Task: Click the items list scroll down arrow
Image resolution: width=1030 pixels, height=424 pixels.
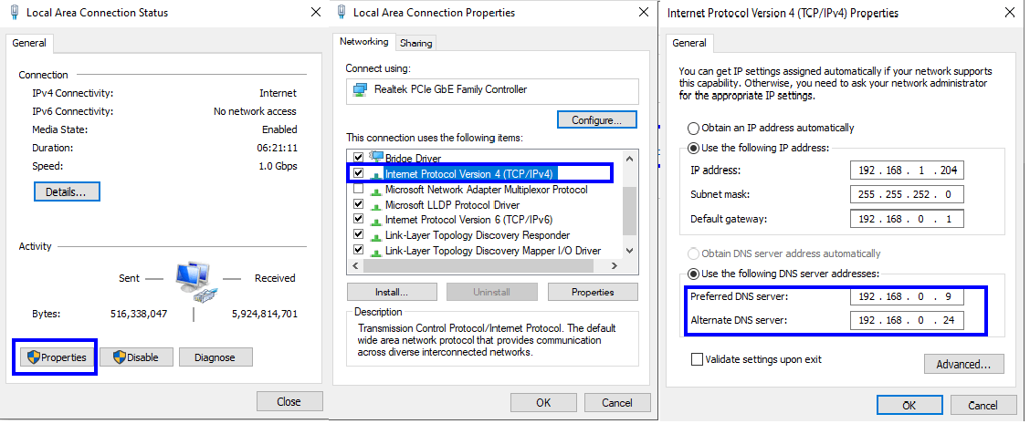Action: [x=629, y=250]
